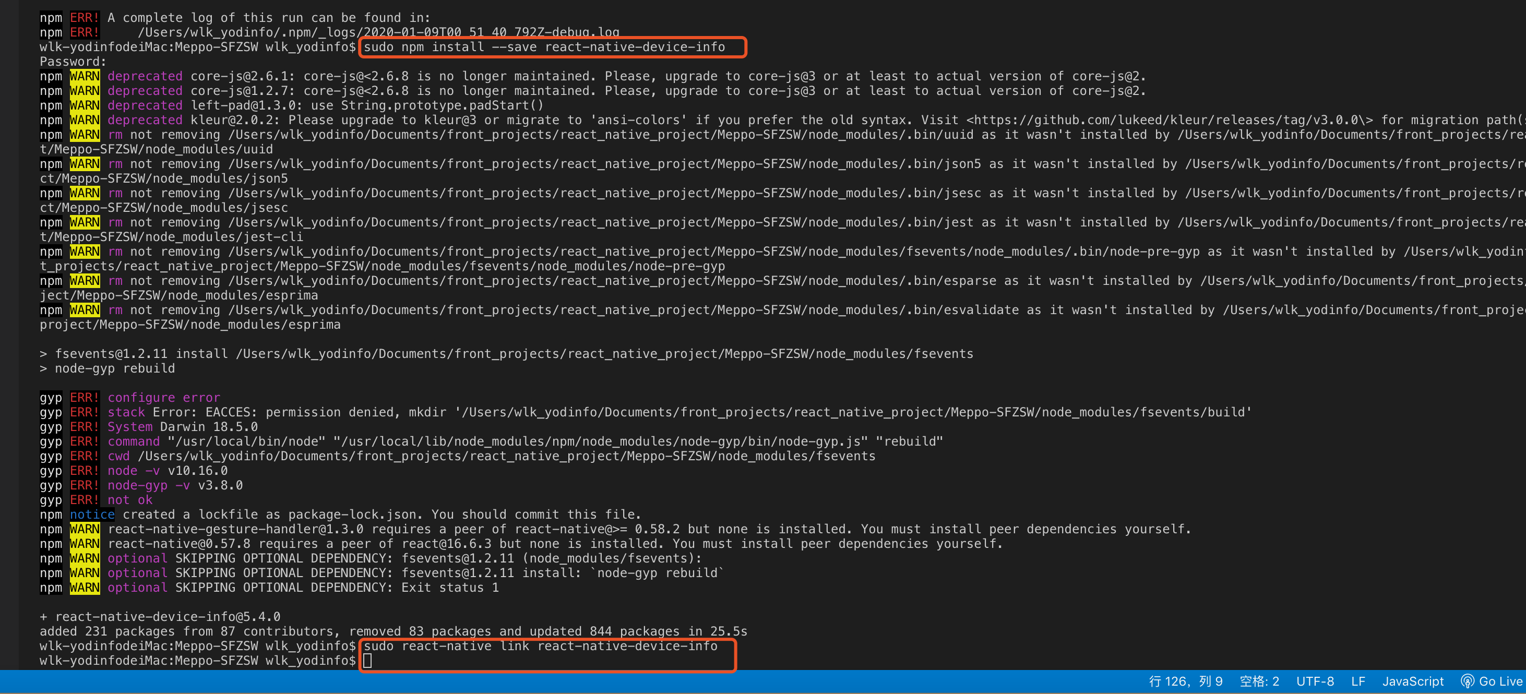The height and width of the screenshot is (694, 1526).
Task: Open JavaScript language mode selector
Action: 1413,681
